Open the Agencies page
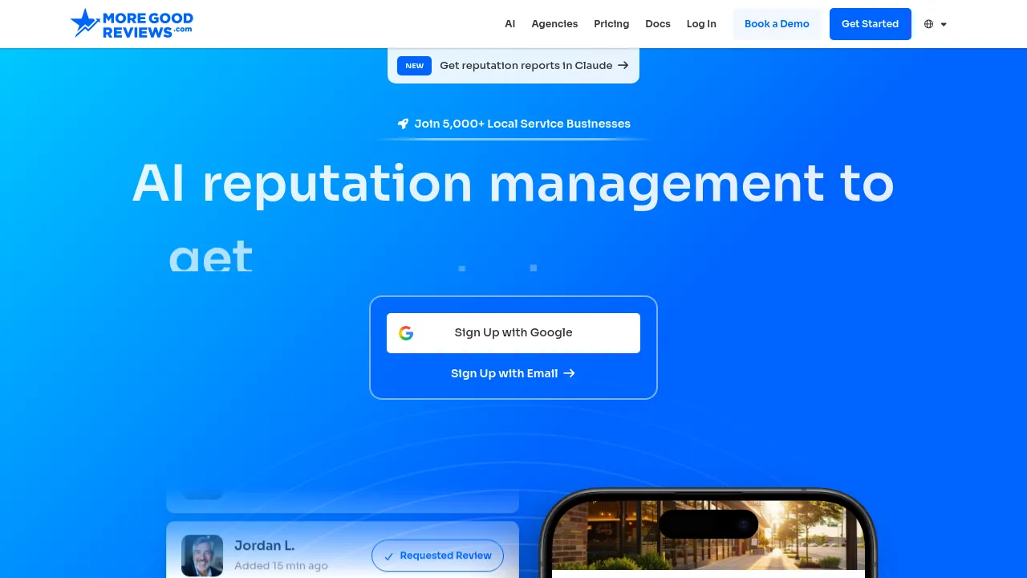 point(554,24)
